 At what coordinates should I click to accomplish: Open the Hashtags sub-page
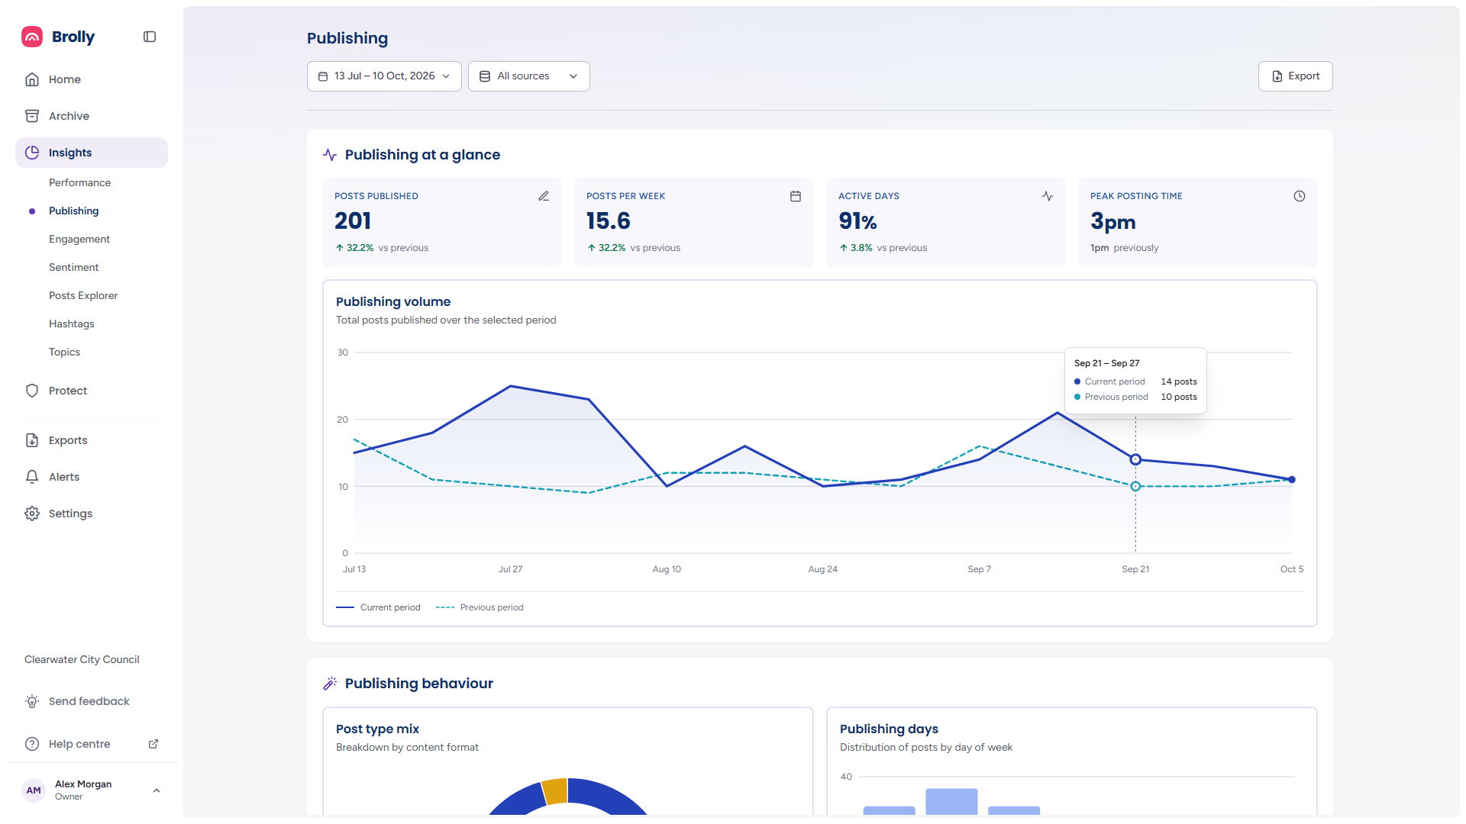(x=72, y=323)
